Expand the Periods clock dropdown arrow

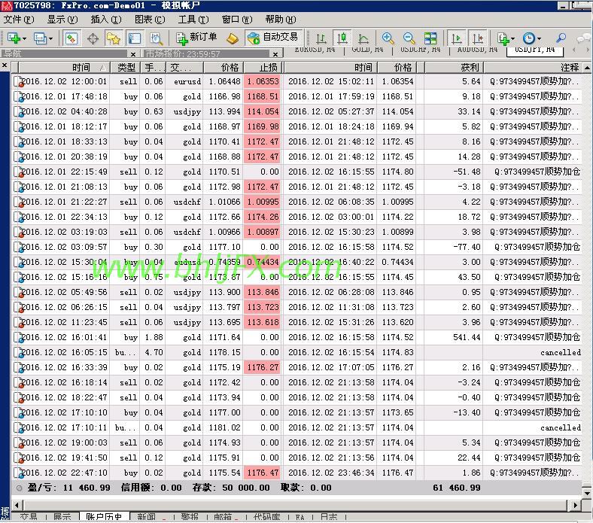click(539, 39)
